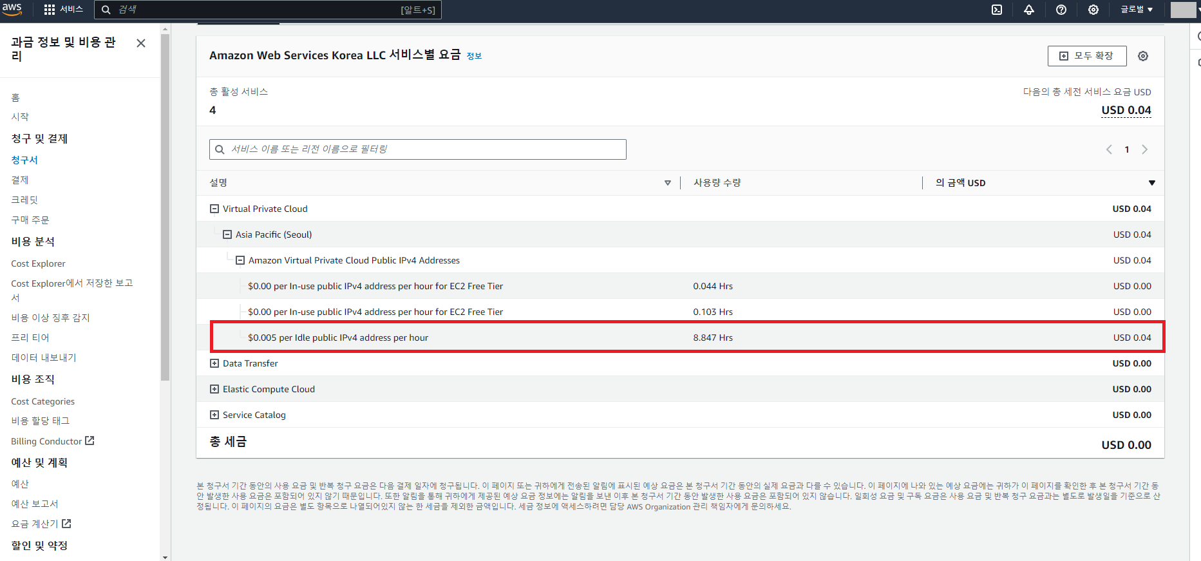Sort by 설명 column arrow

pos(668,183)
